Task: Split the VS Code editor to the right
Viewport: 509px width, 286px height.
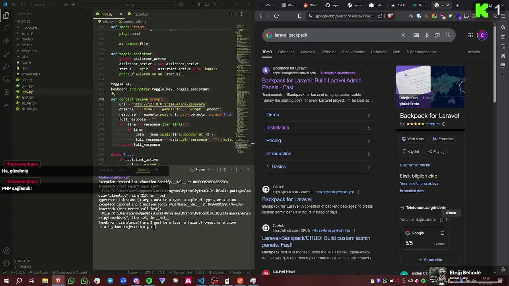Action: (x=241, y=14)
